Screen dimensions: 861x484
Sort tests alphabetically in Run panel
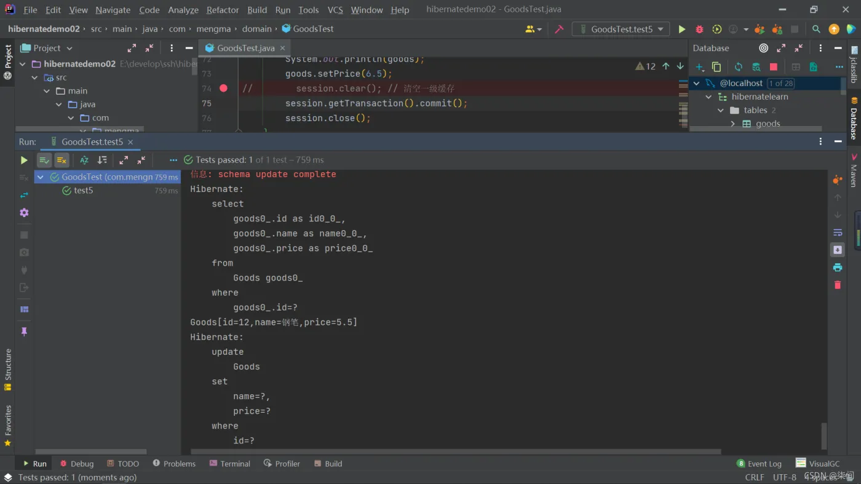(x=84, y=160)
